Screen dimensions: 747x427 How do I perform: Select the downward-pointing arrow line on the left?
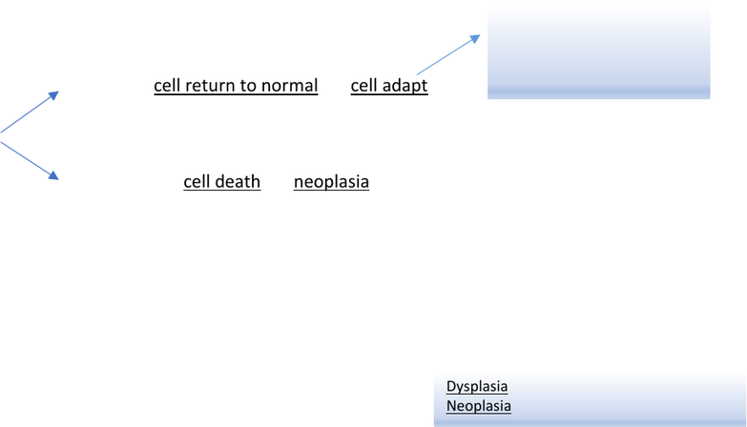tap(29, 161)
